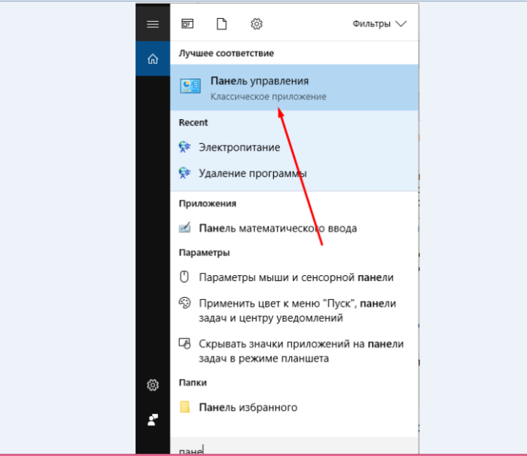This screenshot has height=456, width=527.
Task: Click the math input panel icon
Action: [x=184, y=228]
